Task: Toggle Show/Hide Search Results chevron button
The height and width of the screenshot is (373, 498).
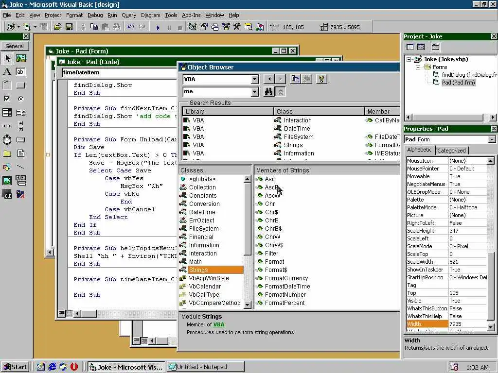Action: tap(281, 92)
